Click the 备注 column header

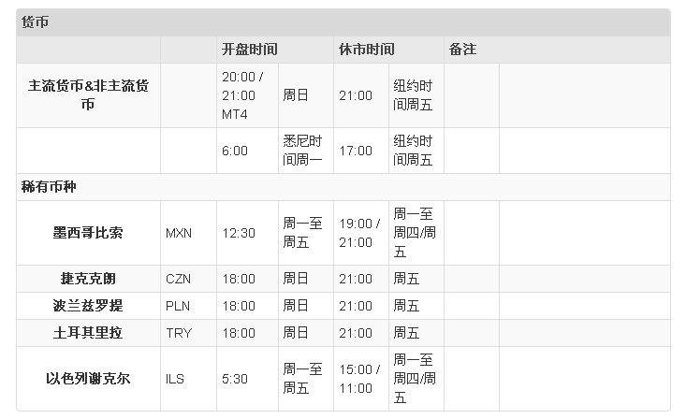tap(462, 49)
